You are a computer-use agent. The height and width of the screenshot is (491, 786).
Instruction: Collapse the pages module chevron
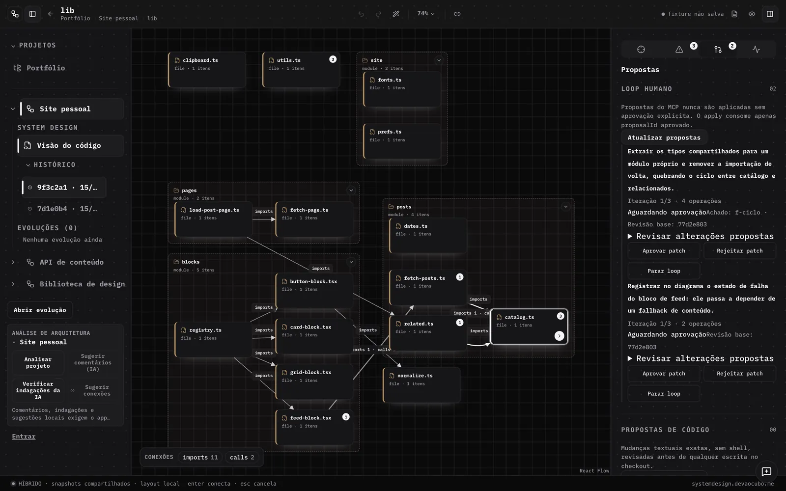click(x=351, y=190)
